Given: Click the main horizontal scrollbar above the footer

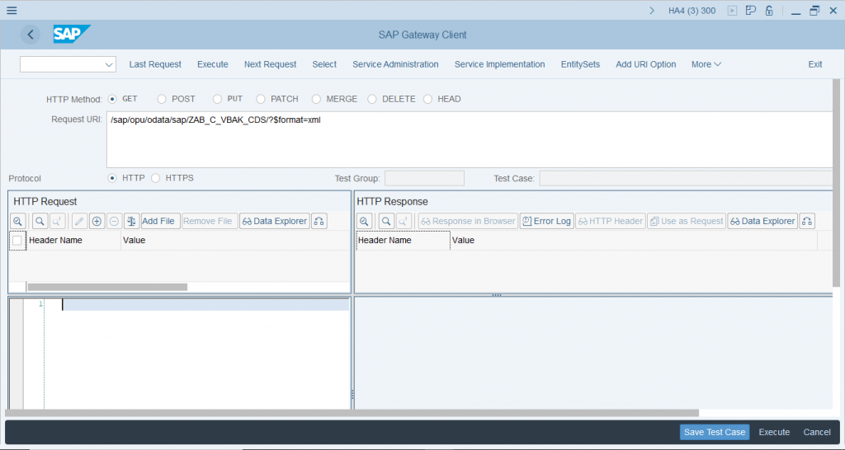Looking at the screenshot, I should point(352,414).
